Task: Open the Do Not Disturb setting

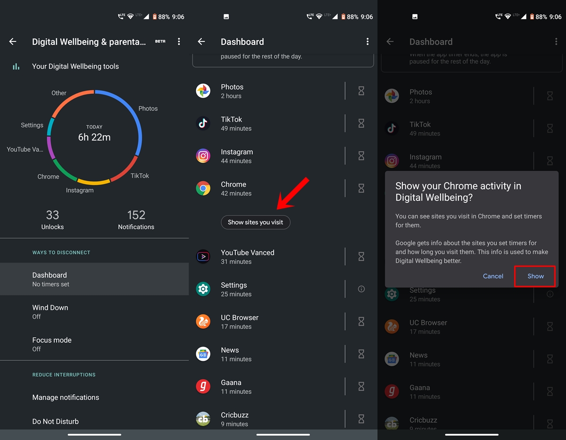Action: point(94,421)
